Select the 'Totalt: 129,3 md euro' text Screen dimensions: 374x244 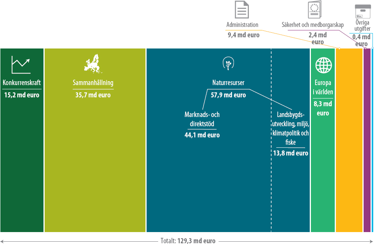[x=188, y=241]
